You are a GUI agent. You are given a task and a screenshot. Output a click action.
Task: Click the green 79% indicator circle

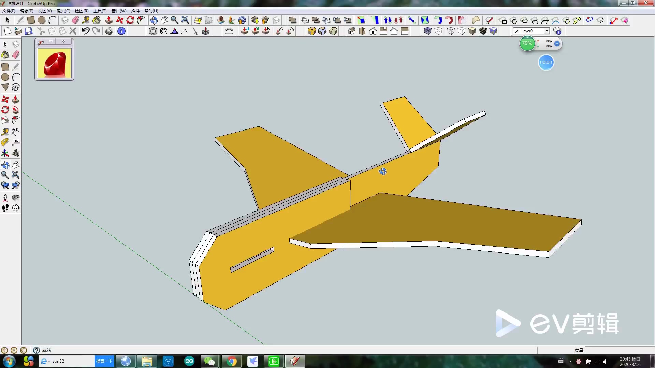pos(527,44)
